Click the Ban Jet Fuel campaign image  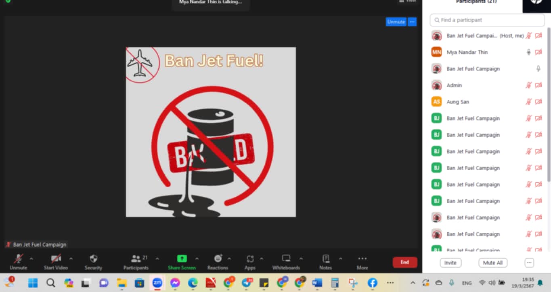(x=211, y=132)
